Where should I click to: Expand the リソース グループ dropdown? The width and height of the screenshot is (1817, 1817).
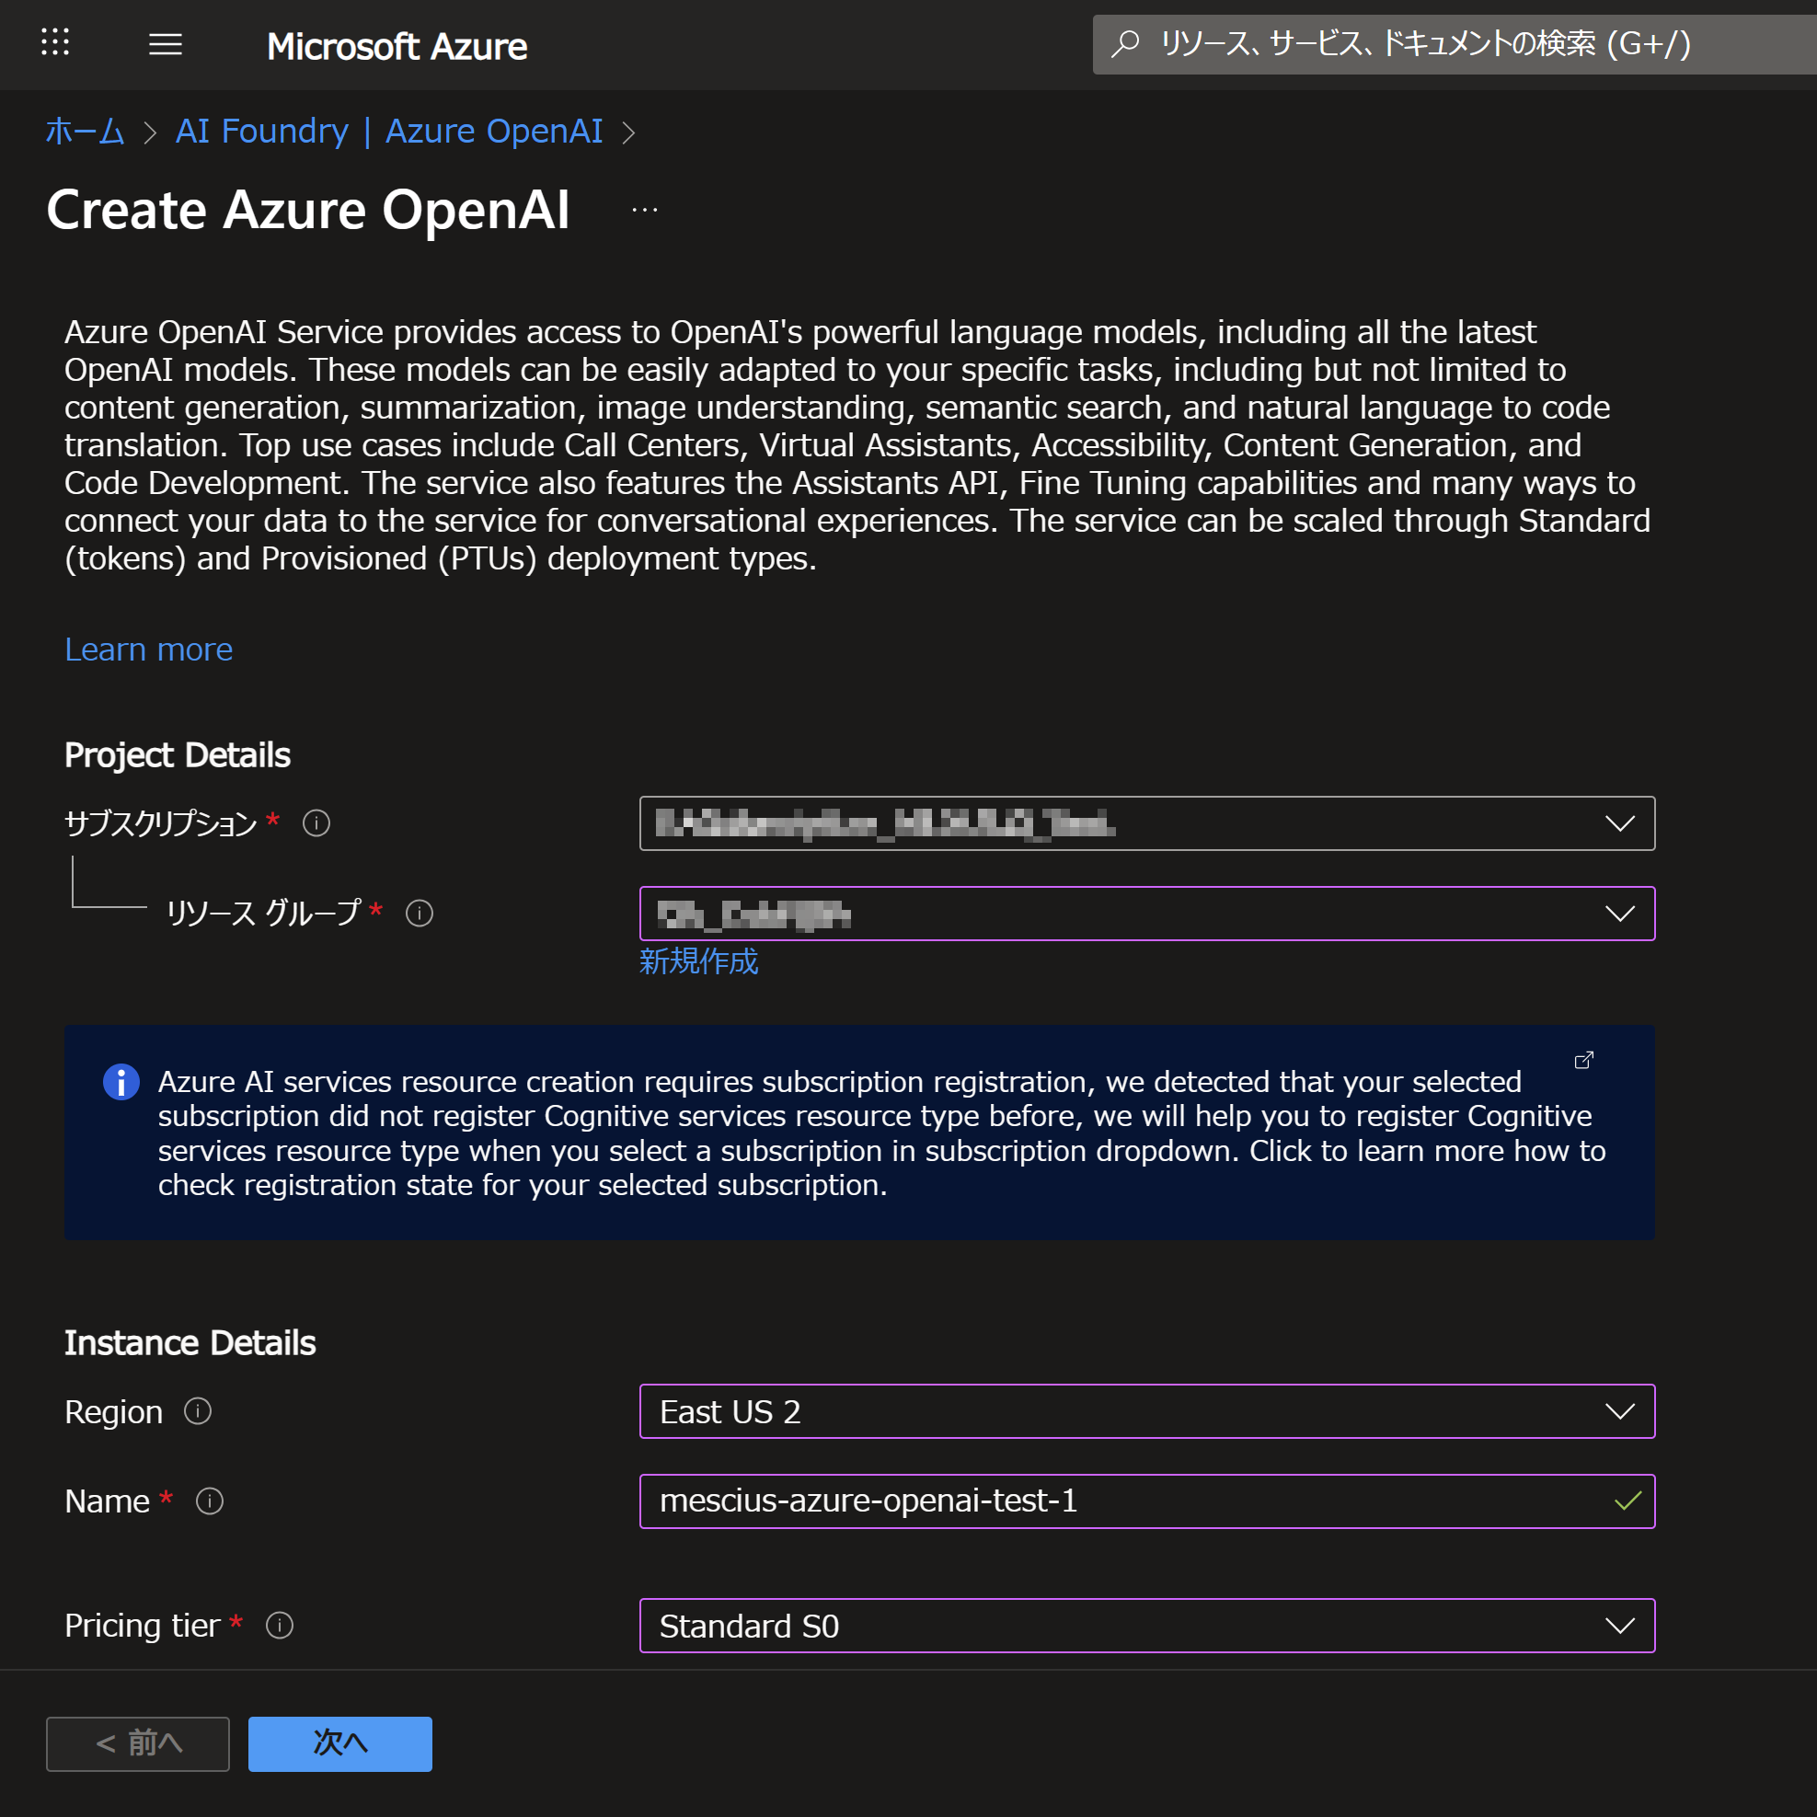point(1147,914)
